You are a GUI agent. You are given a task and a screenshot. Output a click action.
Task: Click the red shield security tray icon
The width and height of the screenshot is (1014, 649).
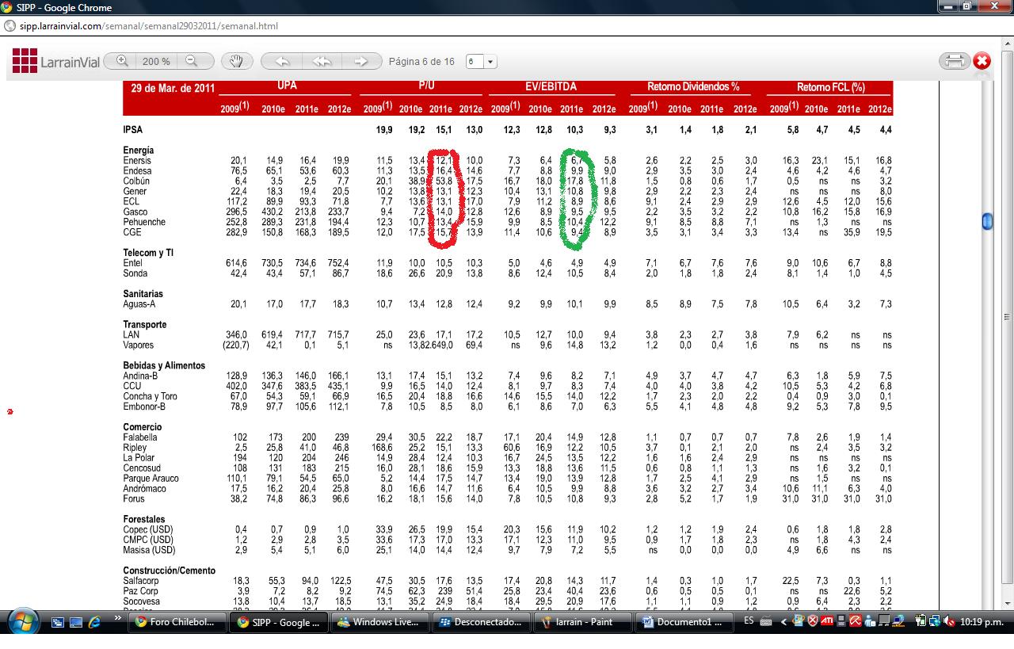coord(813,620)
